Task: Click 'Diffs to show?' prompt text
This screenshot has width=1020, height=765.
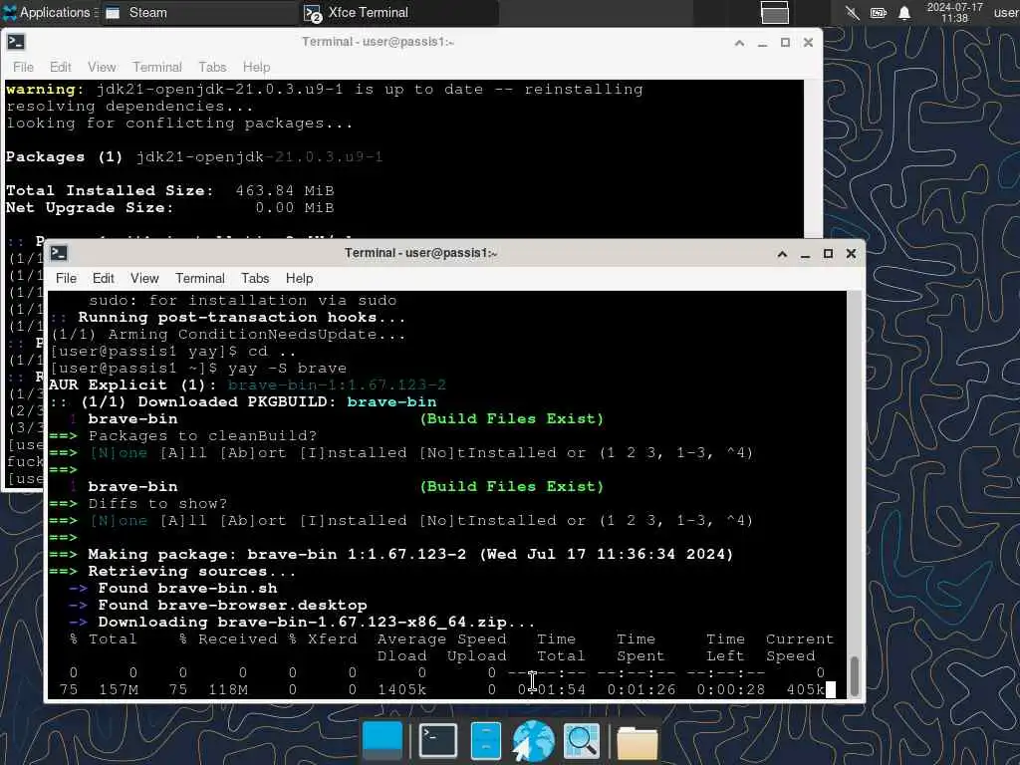Action: [x=157, y=503]
